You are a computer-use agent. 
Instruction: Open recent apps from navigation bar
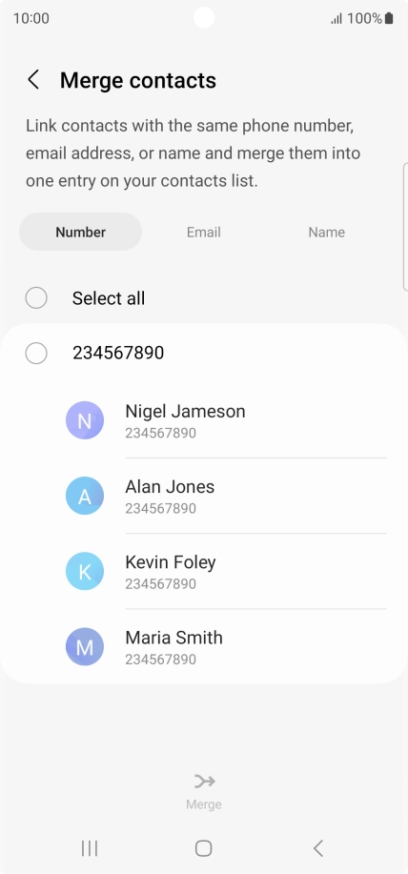(90, 848)
